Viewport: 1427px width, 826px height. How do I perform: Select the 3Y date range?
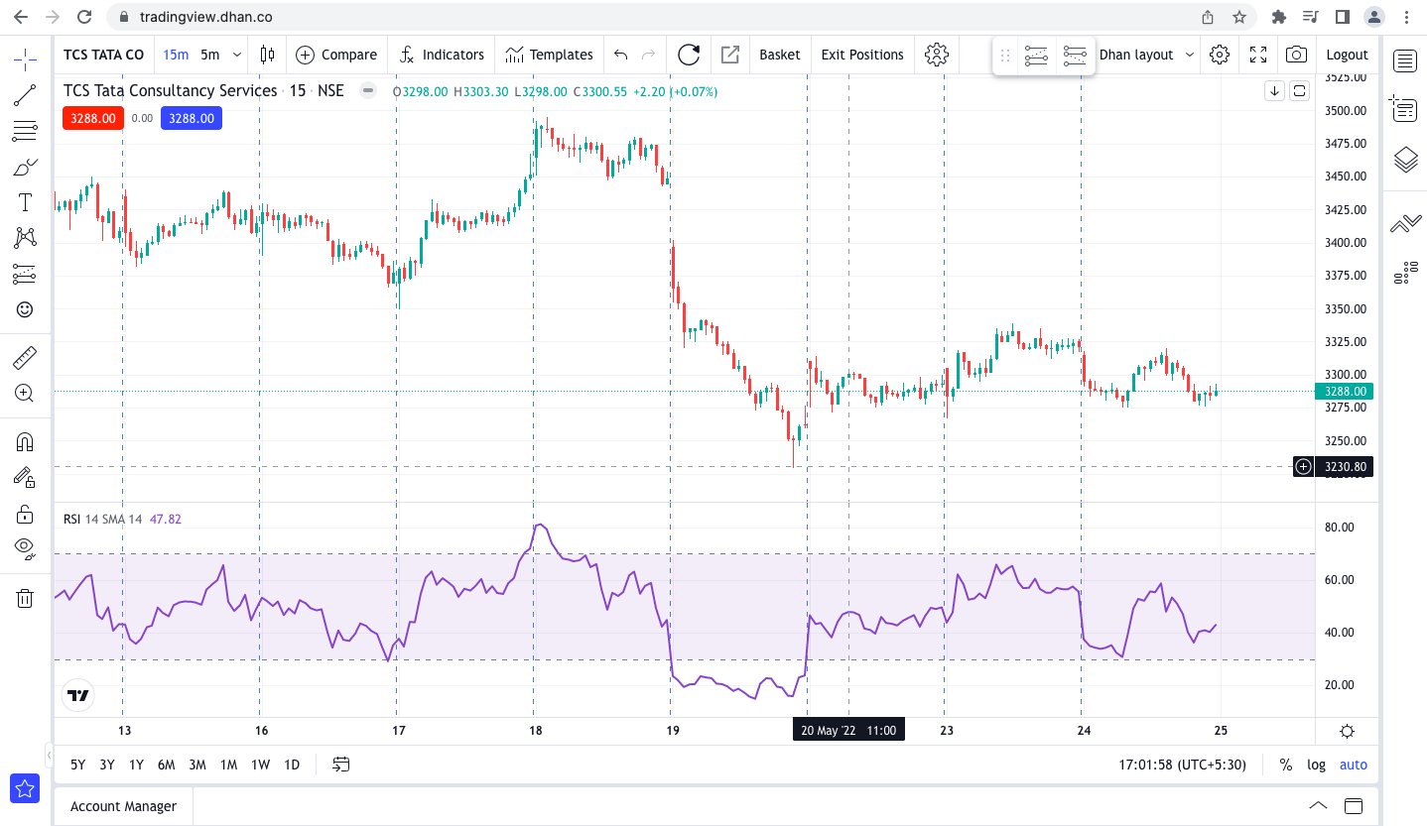coord(107,765)
